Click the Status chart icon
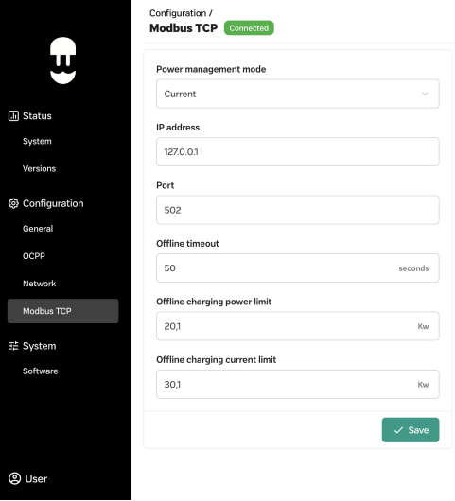Screen dimensions: 455x501 13,116
